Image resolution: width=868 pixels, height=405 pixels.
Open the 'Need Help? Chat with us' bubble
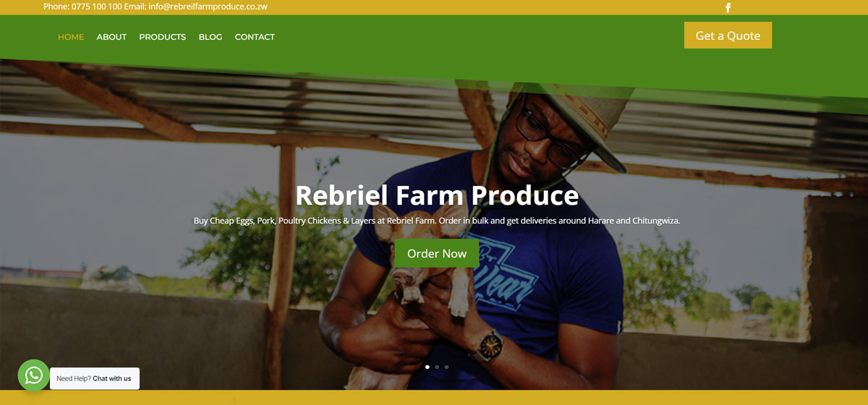coord(95,378)
